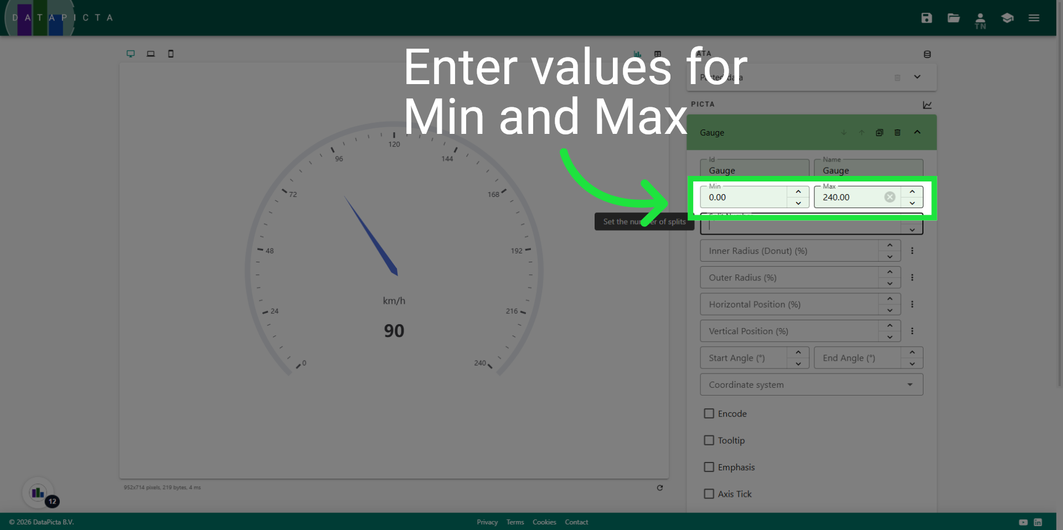Open options menu for Outer Radius

click(x=912, y=277)
